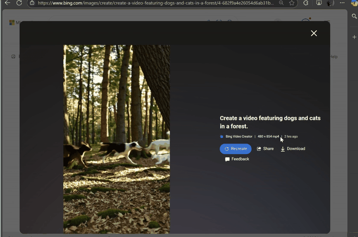The height and width of the screenshot is (237, 358).
Task: Refresh the page with the reload icon
Action: tap(19, 3)
